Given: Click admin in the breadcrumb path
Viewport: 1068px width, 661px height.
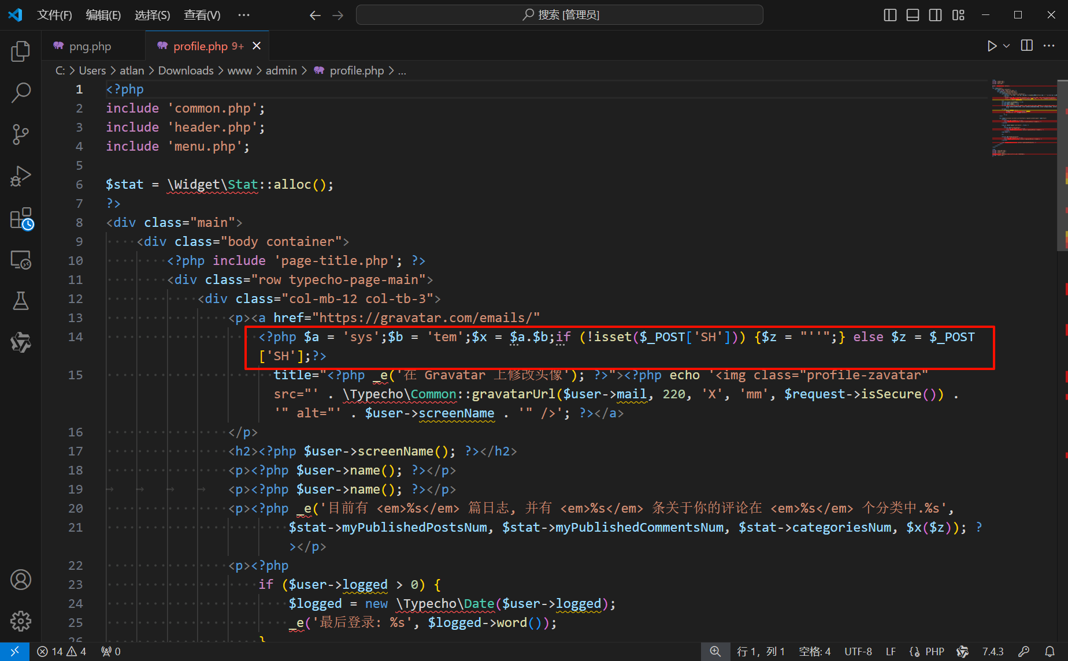Looking at the screenshot, I should click(x=281, y=70).
